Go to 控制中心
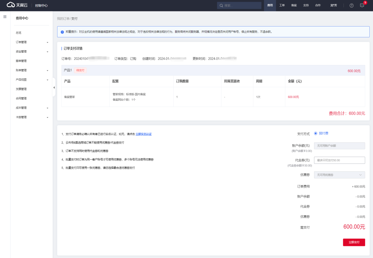Image resolution: width=373 pixels, height=258 pixels. click(x=41, y=6)
